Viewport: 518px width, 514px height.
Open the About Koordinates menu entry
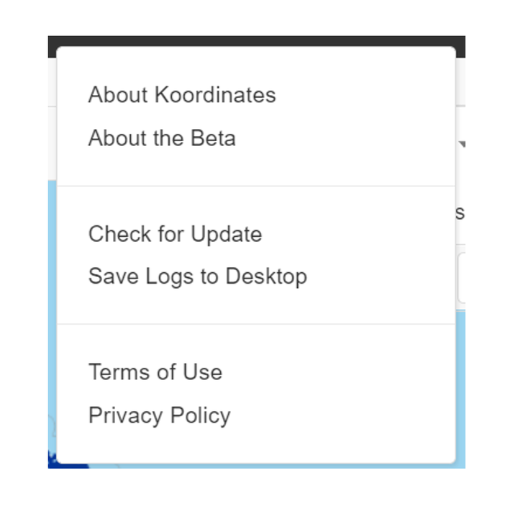[x=182, y=95]
